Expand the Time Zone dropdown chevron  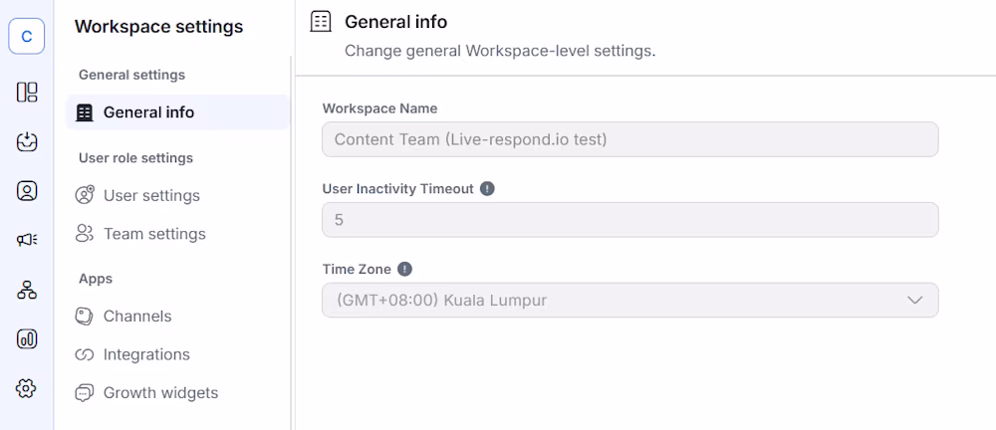point(914,300)
